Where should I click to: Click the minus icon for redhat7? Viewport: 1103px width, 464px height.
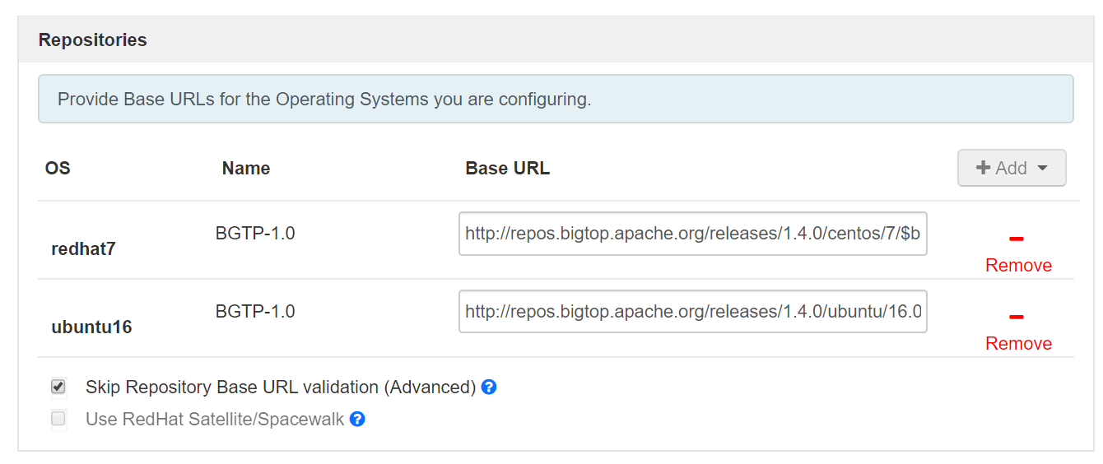point(1017,239)
